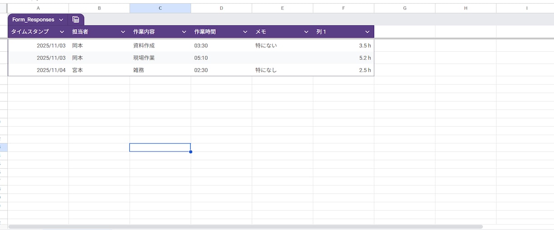Click the 5.2 h cell
This screenshot has width=554, height=230.
pos(343,58)
